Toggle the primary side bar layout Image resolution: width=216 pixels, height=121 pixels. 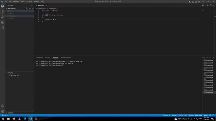pyautogui.click(x=190, y=2)
